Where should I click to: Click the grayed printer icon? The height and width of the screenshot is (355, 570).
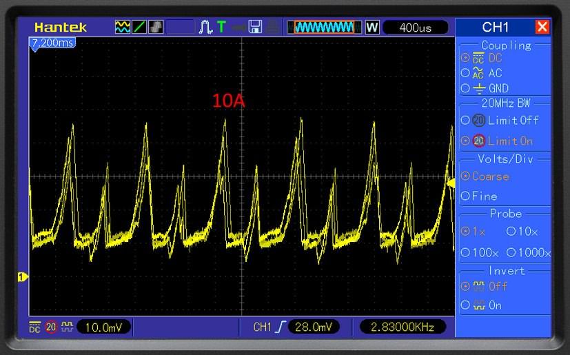pos(273,27)
